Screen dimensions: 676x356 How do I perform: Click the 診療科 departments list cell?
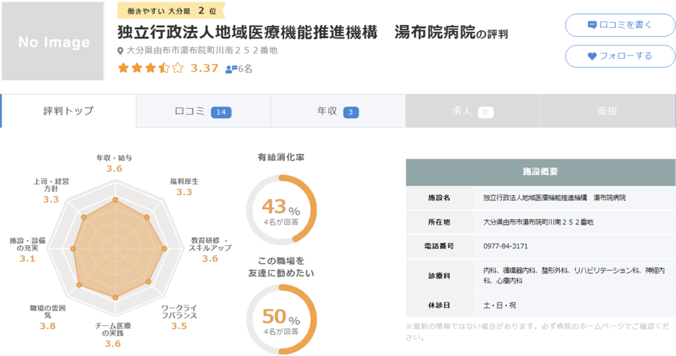(574, 275)
